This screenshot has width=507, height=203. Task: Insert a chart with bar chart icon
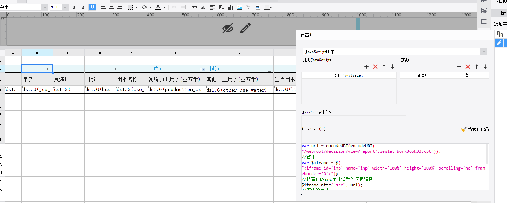click(231, 7)
